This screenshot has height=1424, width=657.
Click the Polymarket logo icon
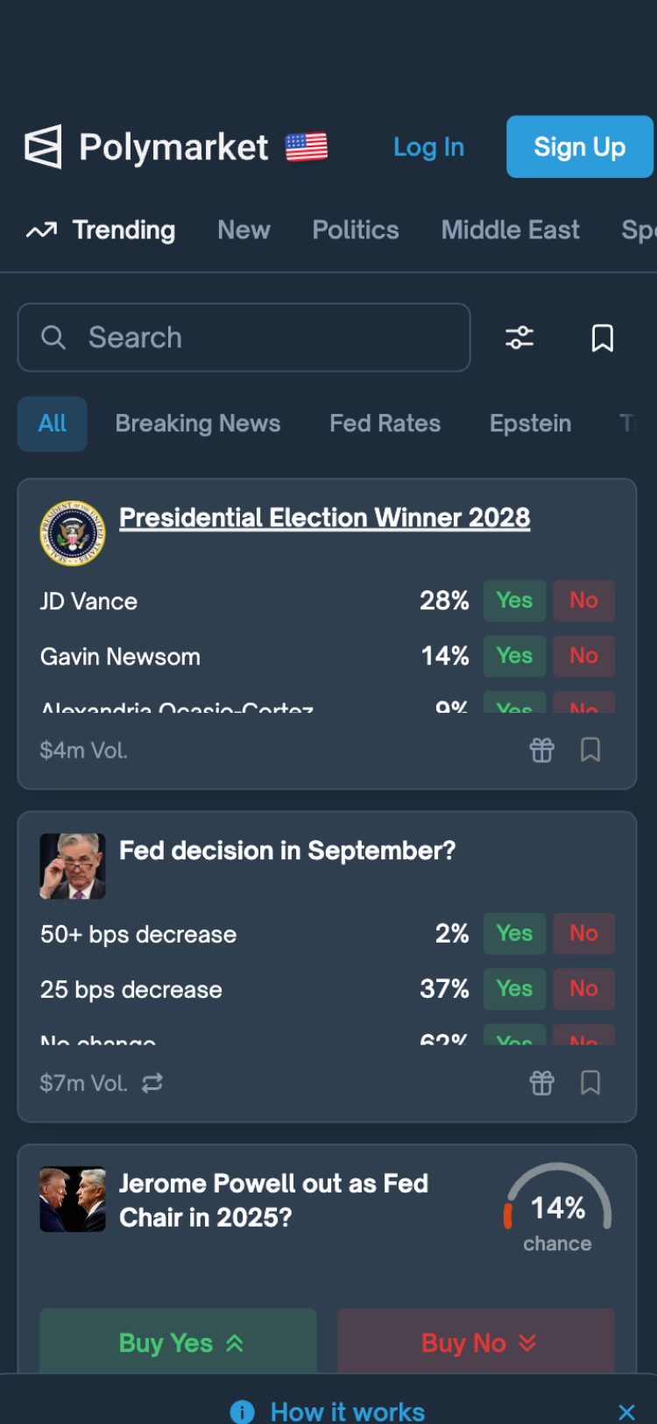coord(43,146)
